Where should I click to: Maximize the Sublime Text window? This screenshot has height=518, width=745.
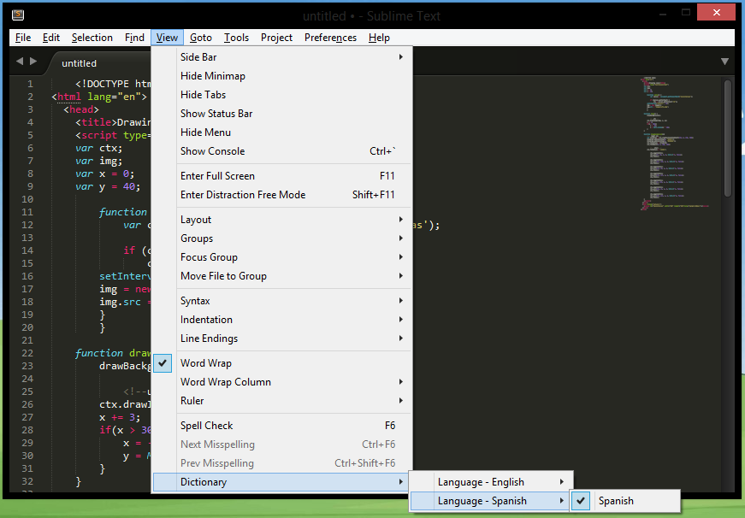pos(686,12)
